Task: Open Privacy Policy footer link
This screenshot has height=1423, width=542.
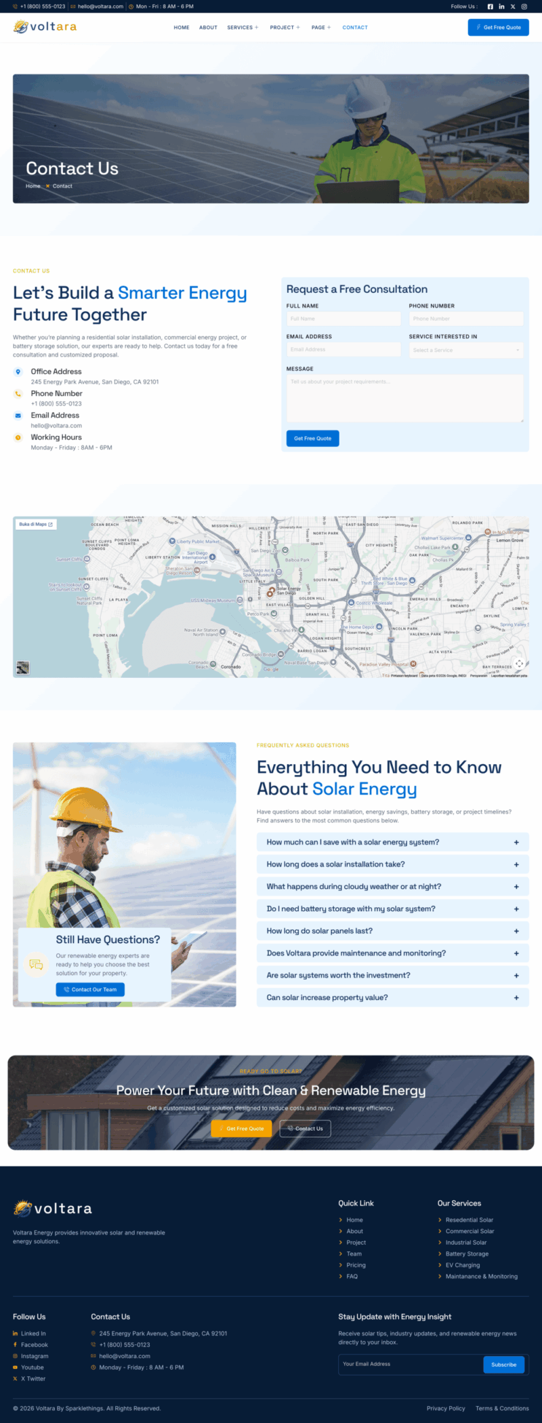Action: point(446,1408)
